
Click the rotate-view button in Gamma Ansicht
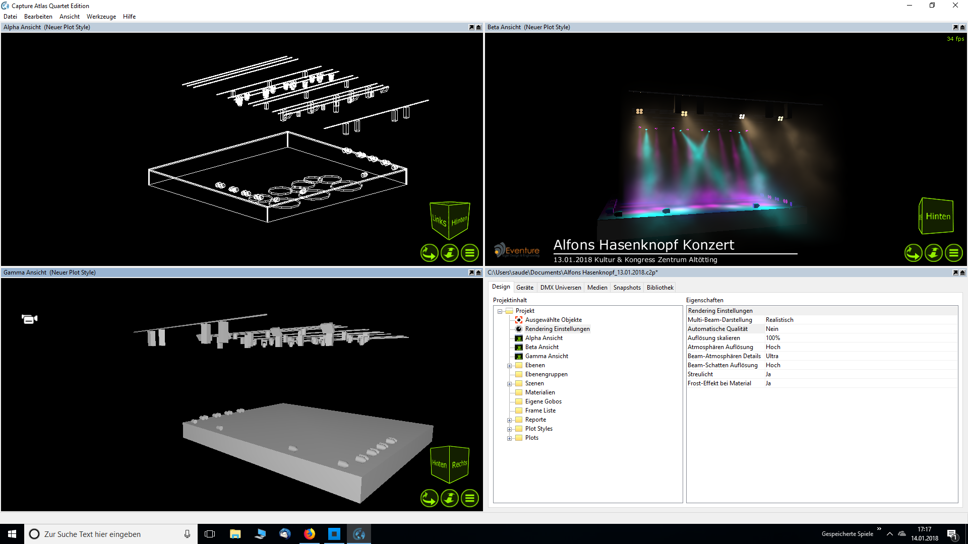tap(430, 498)
